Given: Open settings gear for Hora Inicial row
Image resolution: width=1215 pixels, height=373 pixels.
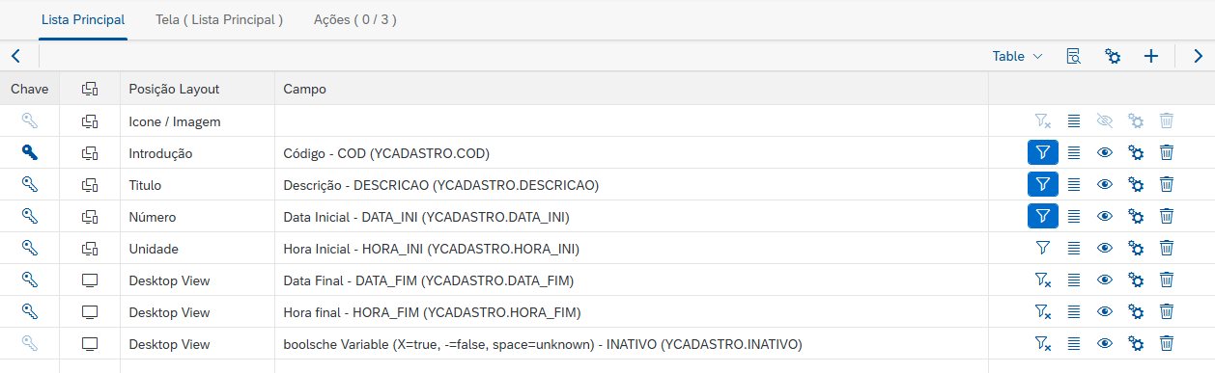Looking at the screenshot, I should coord(1136,248).
